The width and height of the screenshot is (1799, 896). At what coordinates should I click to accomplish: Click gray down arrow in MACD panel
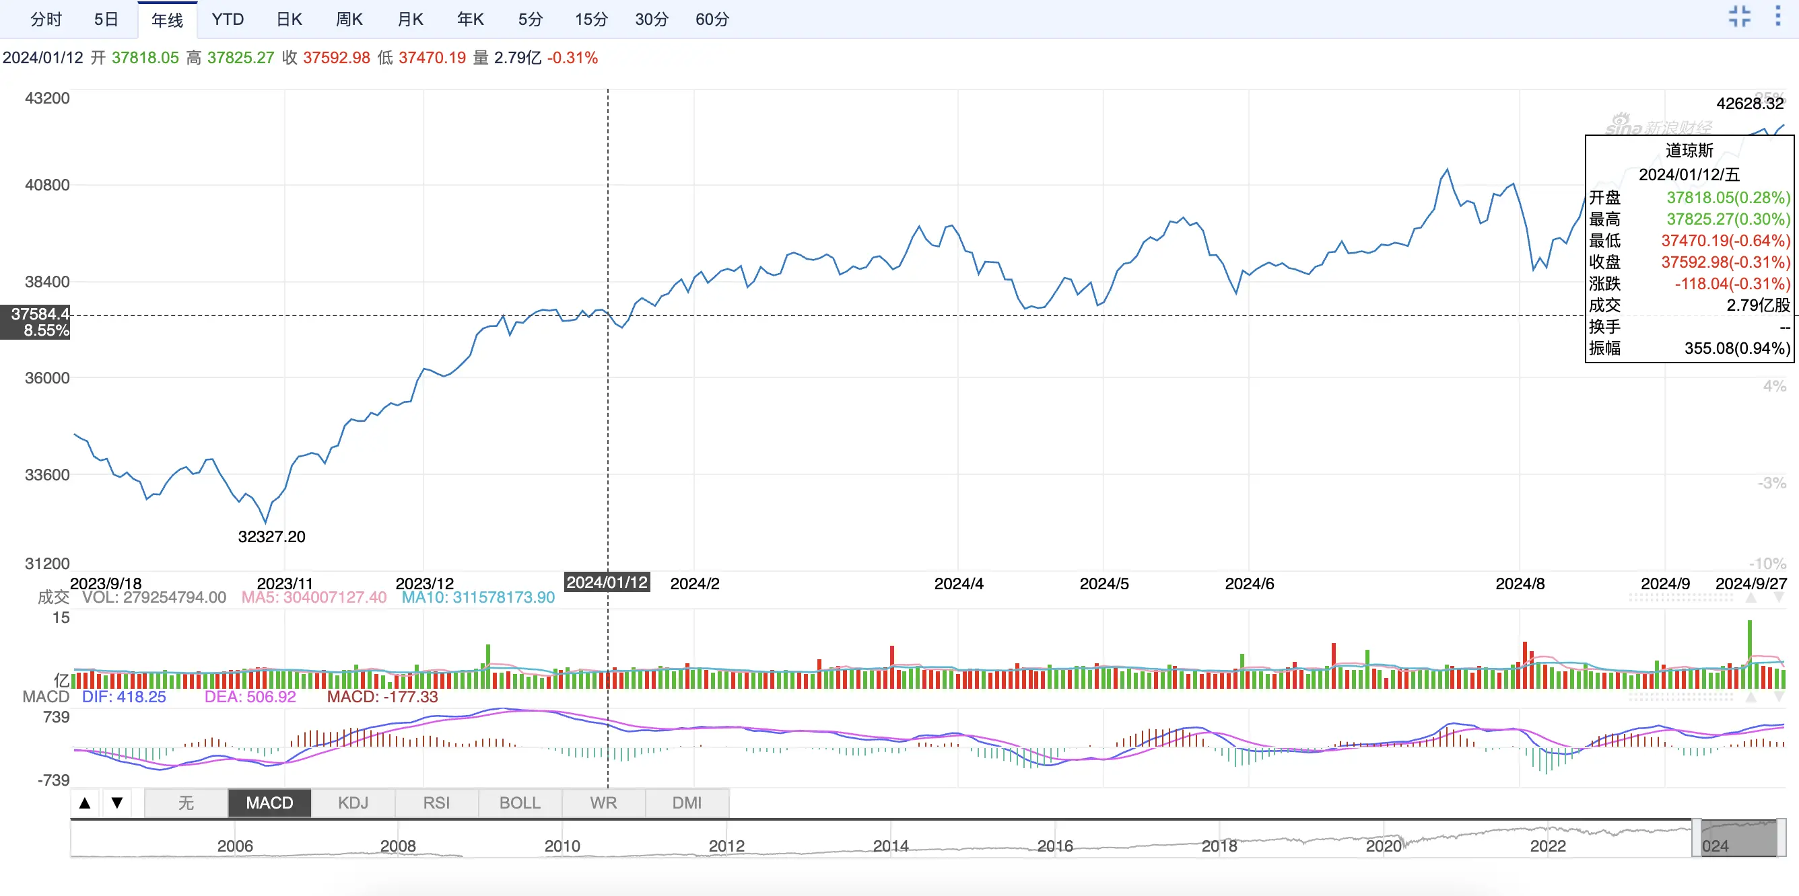1779,697
